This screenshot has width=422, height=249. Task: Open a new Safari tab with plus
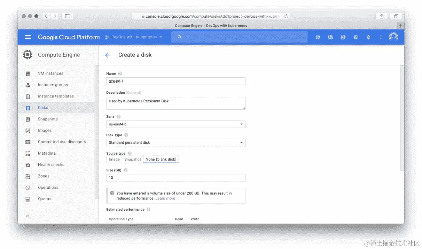(400, 26)
